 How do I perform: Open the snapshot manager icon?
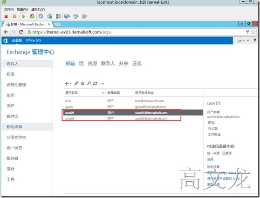click(58, 16)
